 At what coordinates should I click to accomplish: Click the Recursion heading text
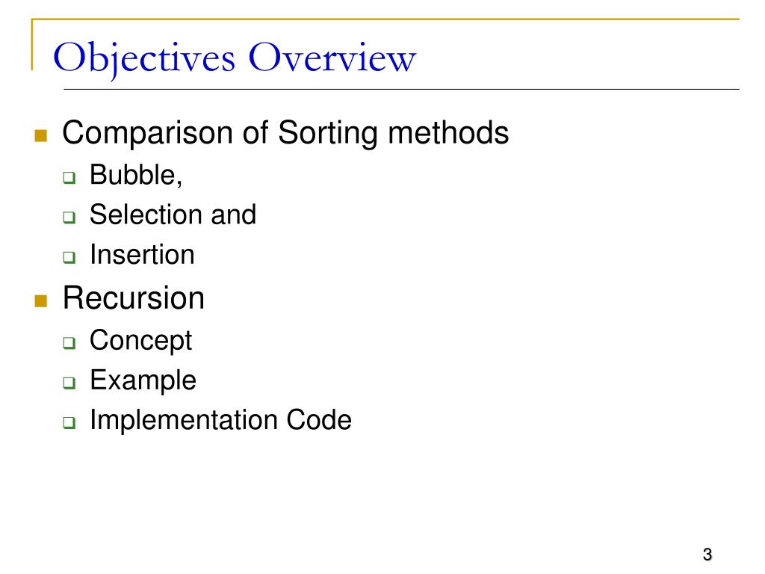coord(133,297)
